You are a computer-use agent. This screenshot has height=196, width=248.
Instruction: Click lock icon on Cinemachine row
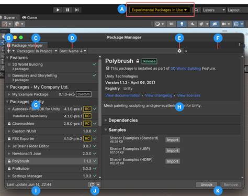[9, 124]
